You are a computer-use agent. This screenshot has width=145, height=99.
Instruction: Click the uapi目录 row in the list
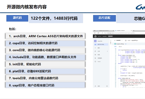45,85
